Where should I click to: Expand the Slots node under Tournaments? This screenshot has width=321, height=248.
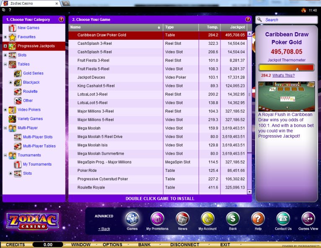click(10, 174)
